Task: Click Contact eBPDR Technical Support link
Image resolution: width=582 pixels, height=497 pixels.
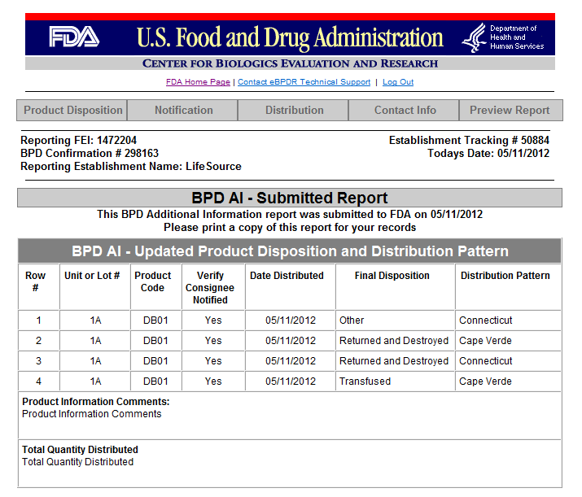Action: tap(304, 82)
